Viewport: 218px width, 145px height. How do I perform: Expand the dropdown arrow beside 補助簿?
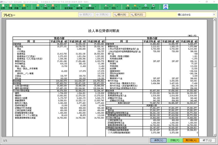click(84, 7)
